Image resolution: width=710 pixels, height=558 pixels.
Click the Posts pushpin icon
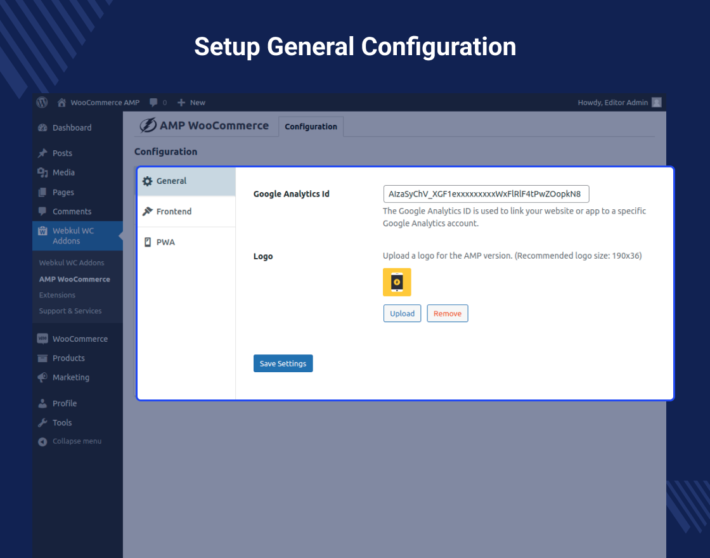point(42,153)
